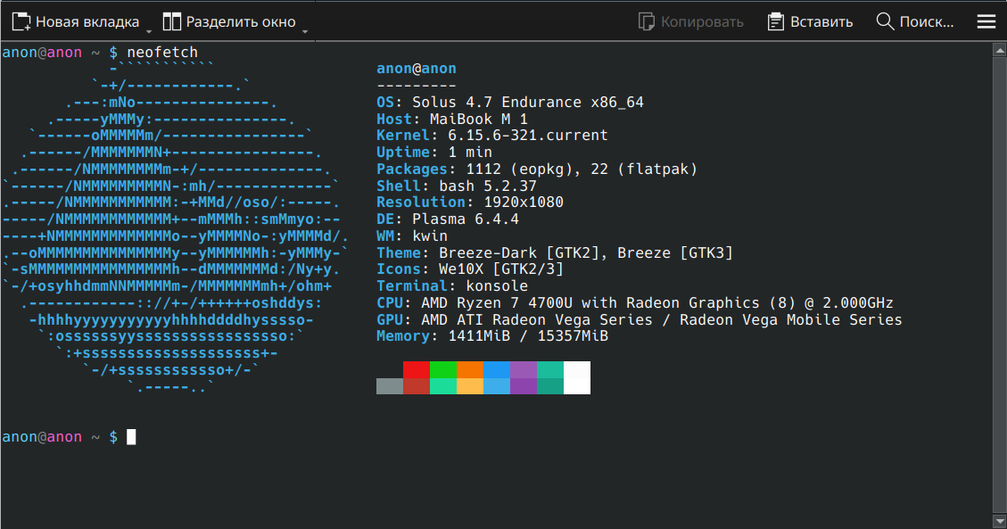
Task: Click the cursor at the bottom prompt
Action: point(131,437)
